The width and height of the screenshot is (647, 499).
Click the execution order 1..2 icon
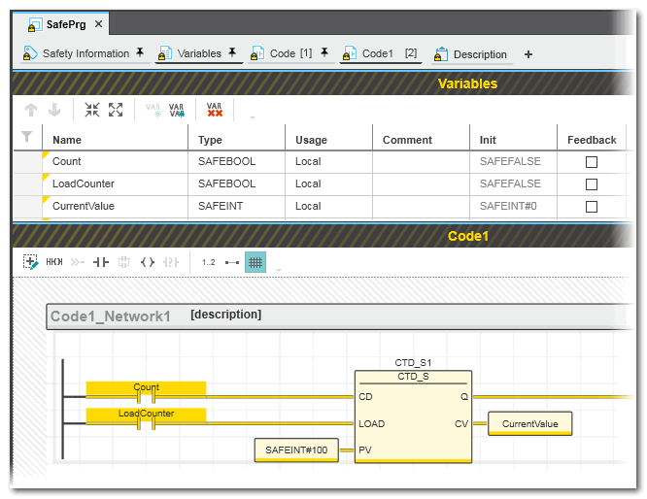tap(209, 262)
